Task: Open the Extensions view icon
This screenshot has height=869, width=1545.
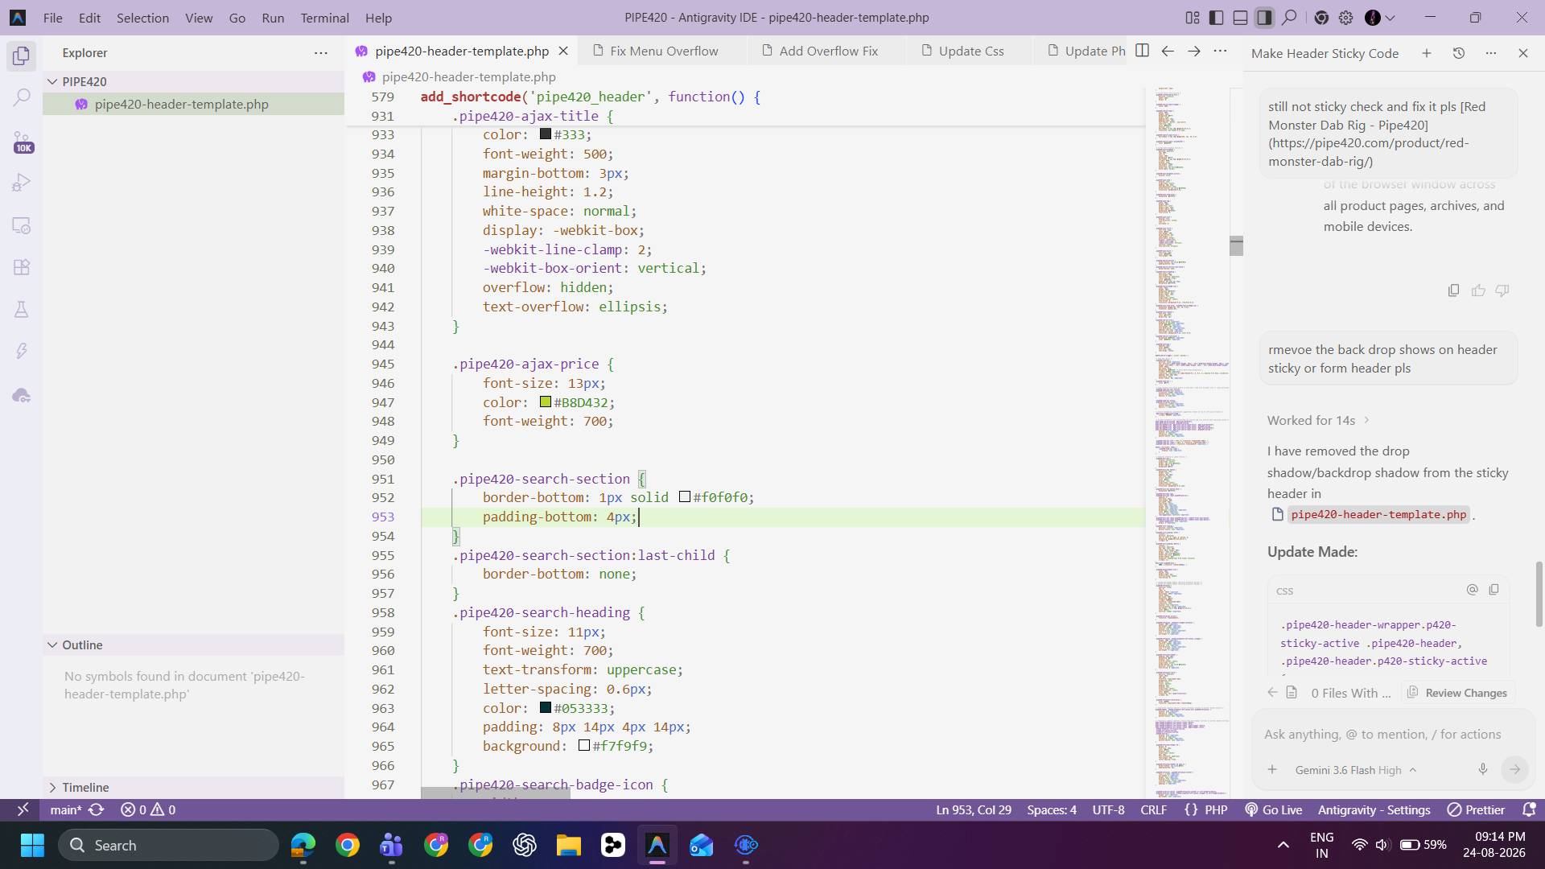Action: pos(22,267)
